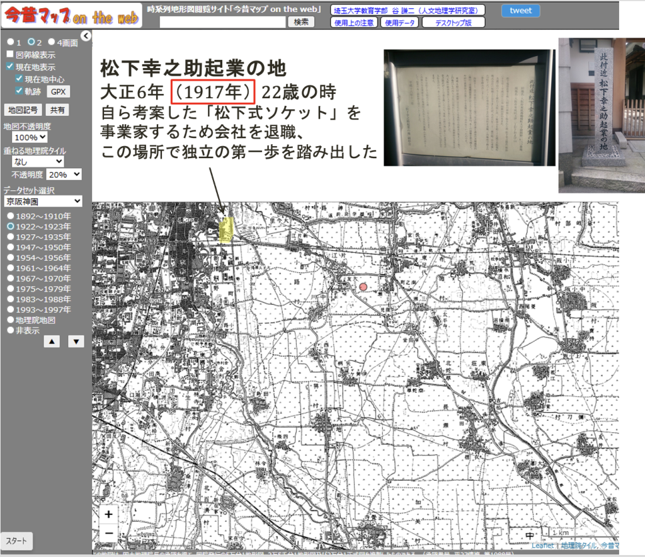645x557 pixels.
Task: Click the red current location marker
Action: pyautogui.click(x=363, y=287)
